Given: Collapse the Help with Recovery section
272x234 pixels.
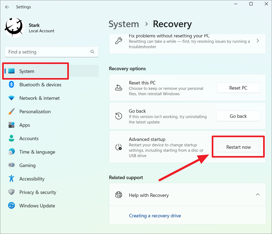Looking at the screenshot, I should (257, 194).
